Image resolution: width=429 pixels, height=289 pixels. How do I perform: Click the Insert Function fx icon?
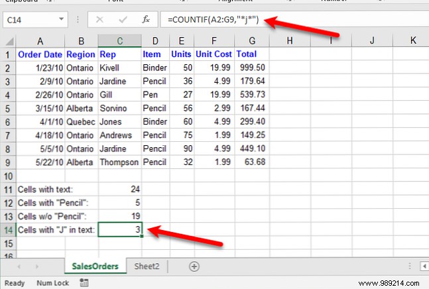pyautogui.click(x=146, y=19)
